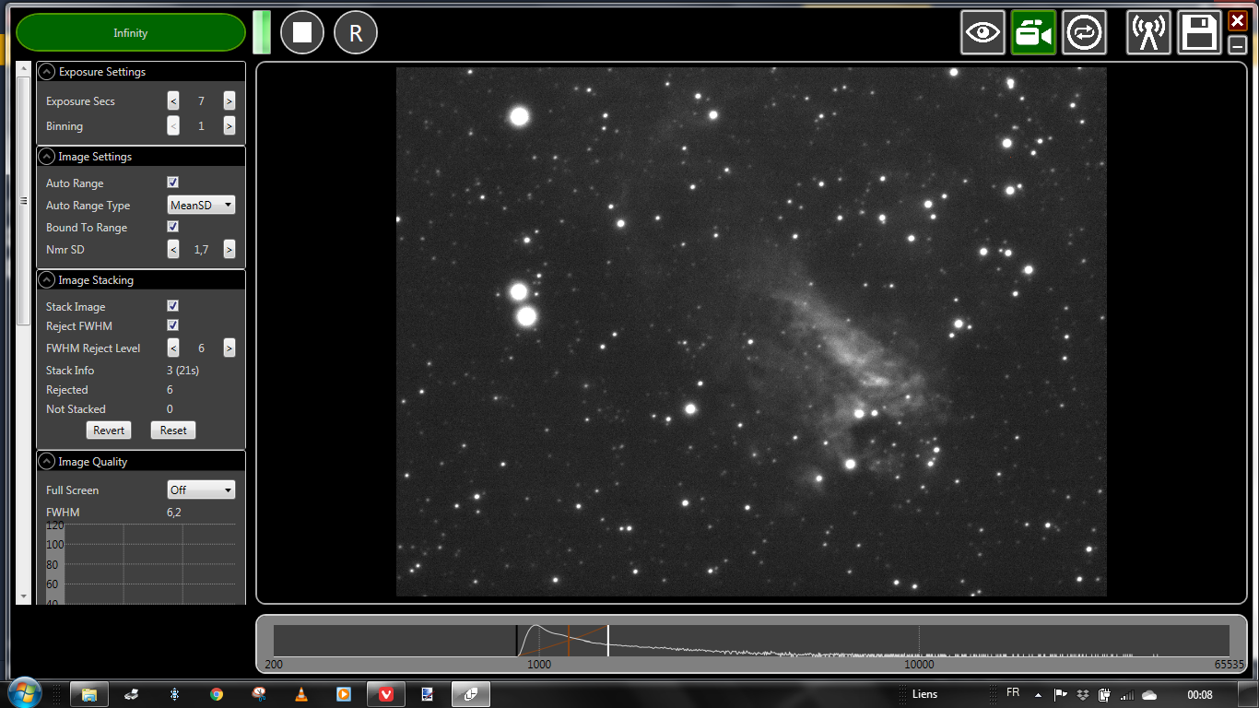Disable the Auto Range checkbox
Viewport: 1259px width, 708px height.
[172, 182]
